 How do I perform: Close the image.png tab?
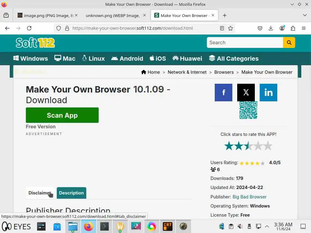(76, 15)
